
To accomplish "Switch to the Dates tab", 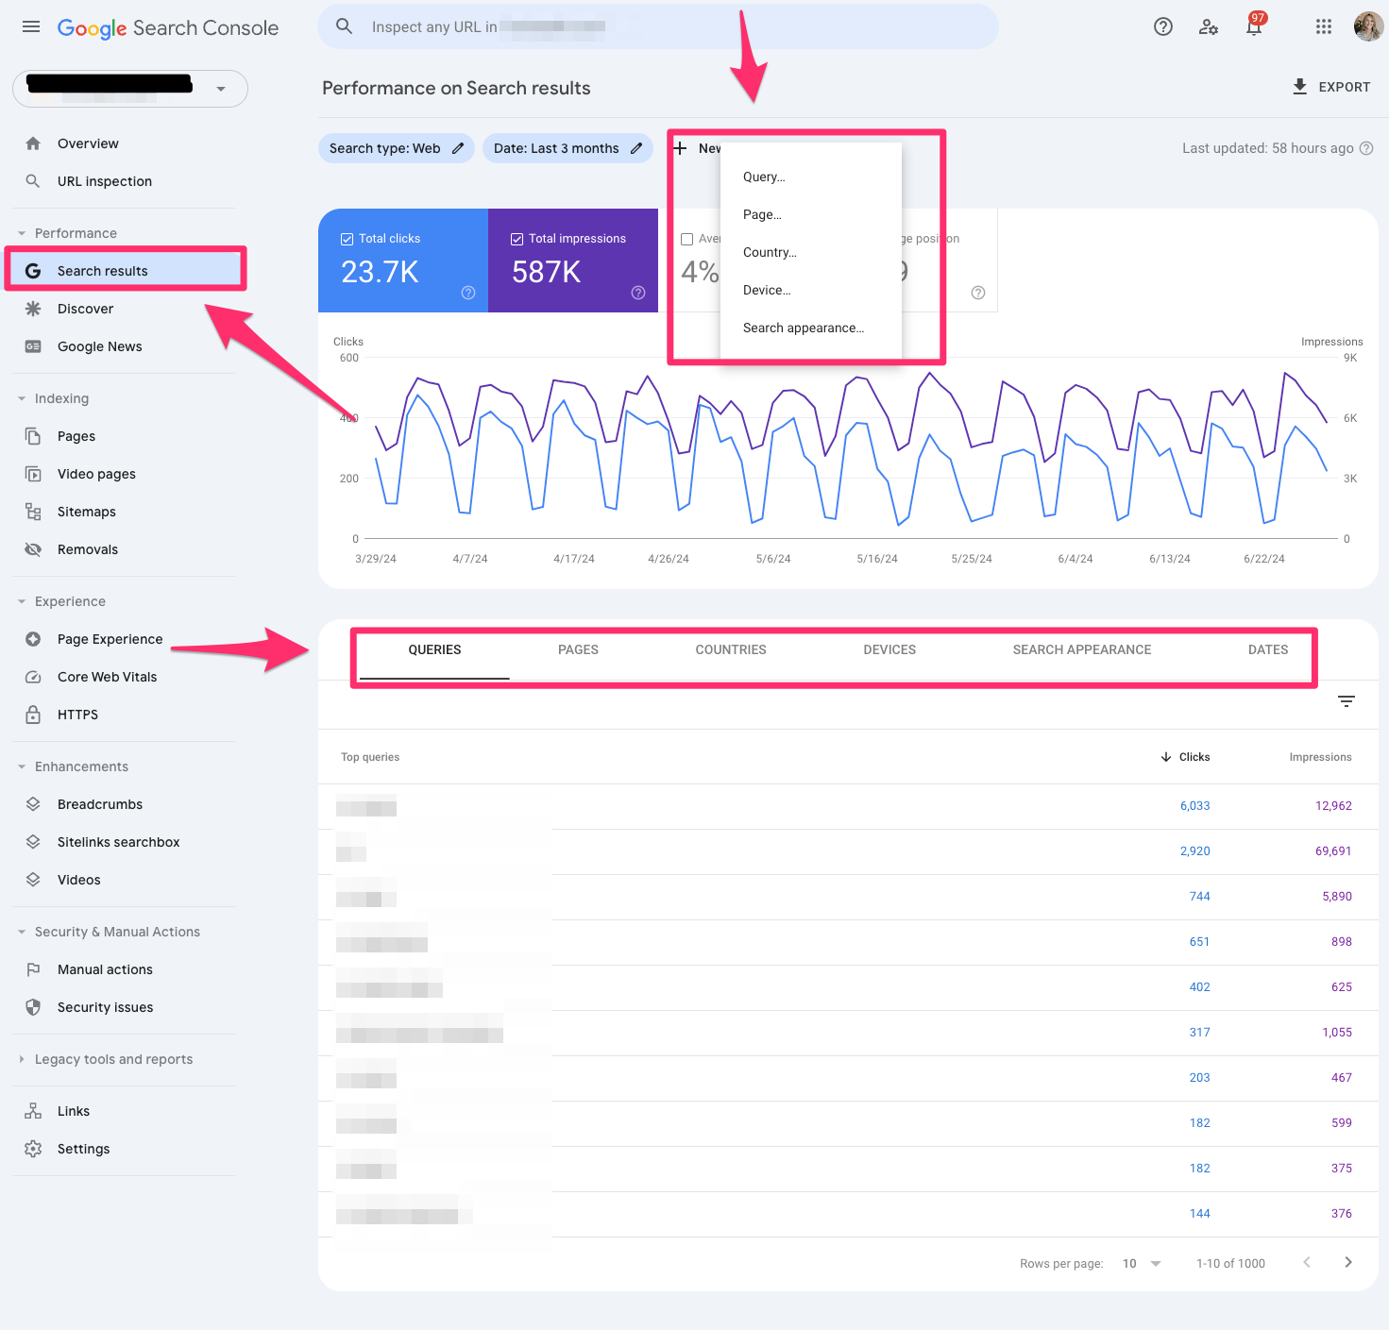I will click(x=1268, y=649).
